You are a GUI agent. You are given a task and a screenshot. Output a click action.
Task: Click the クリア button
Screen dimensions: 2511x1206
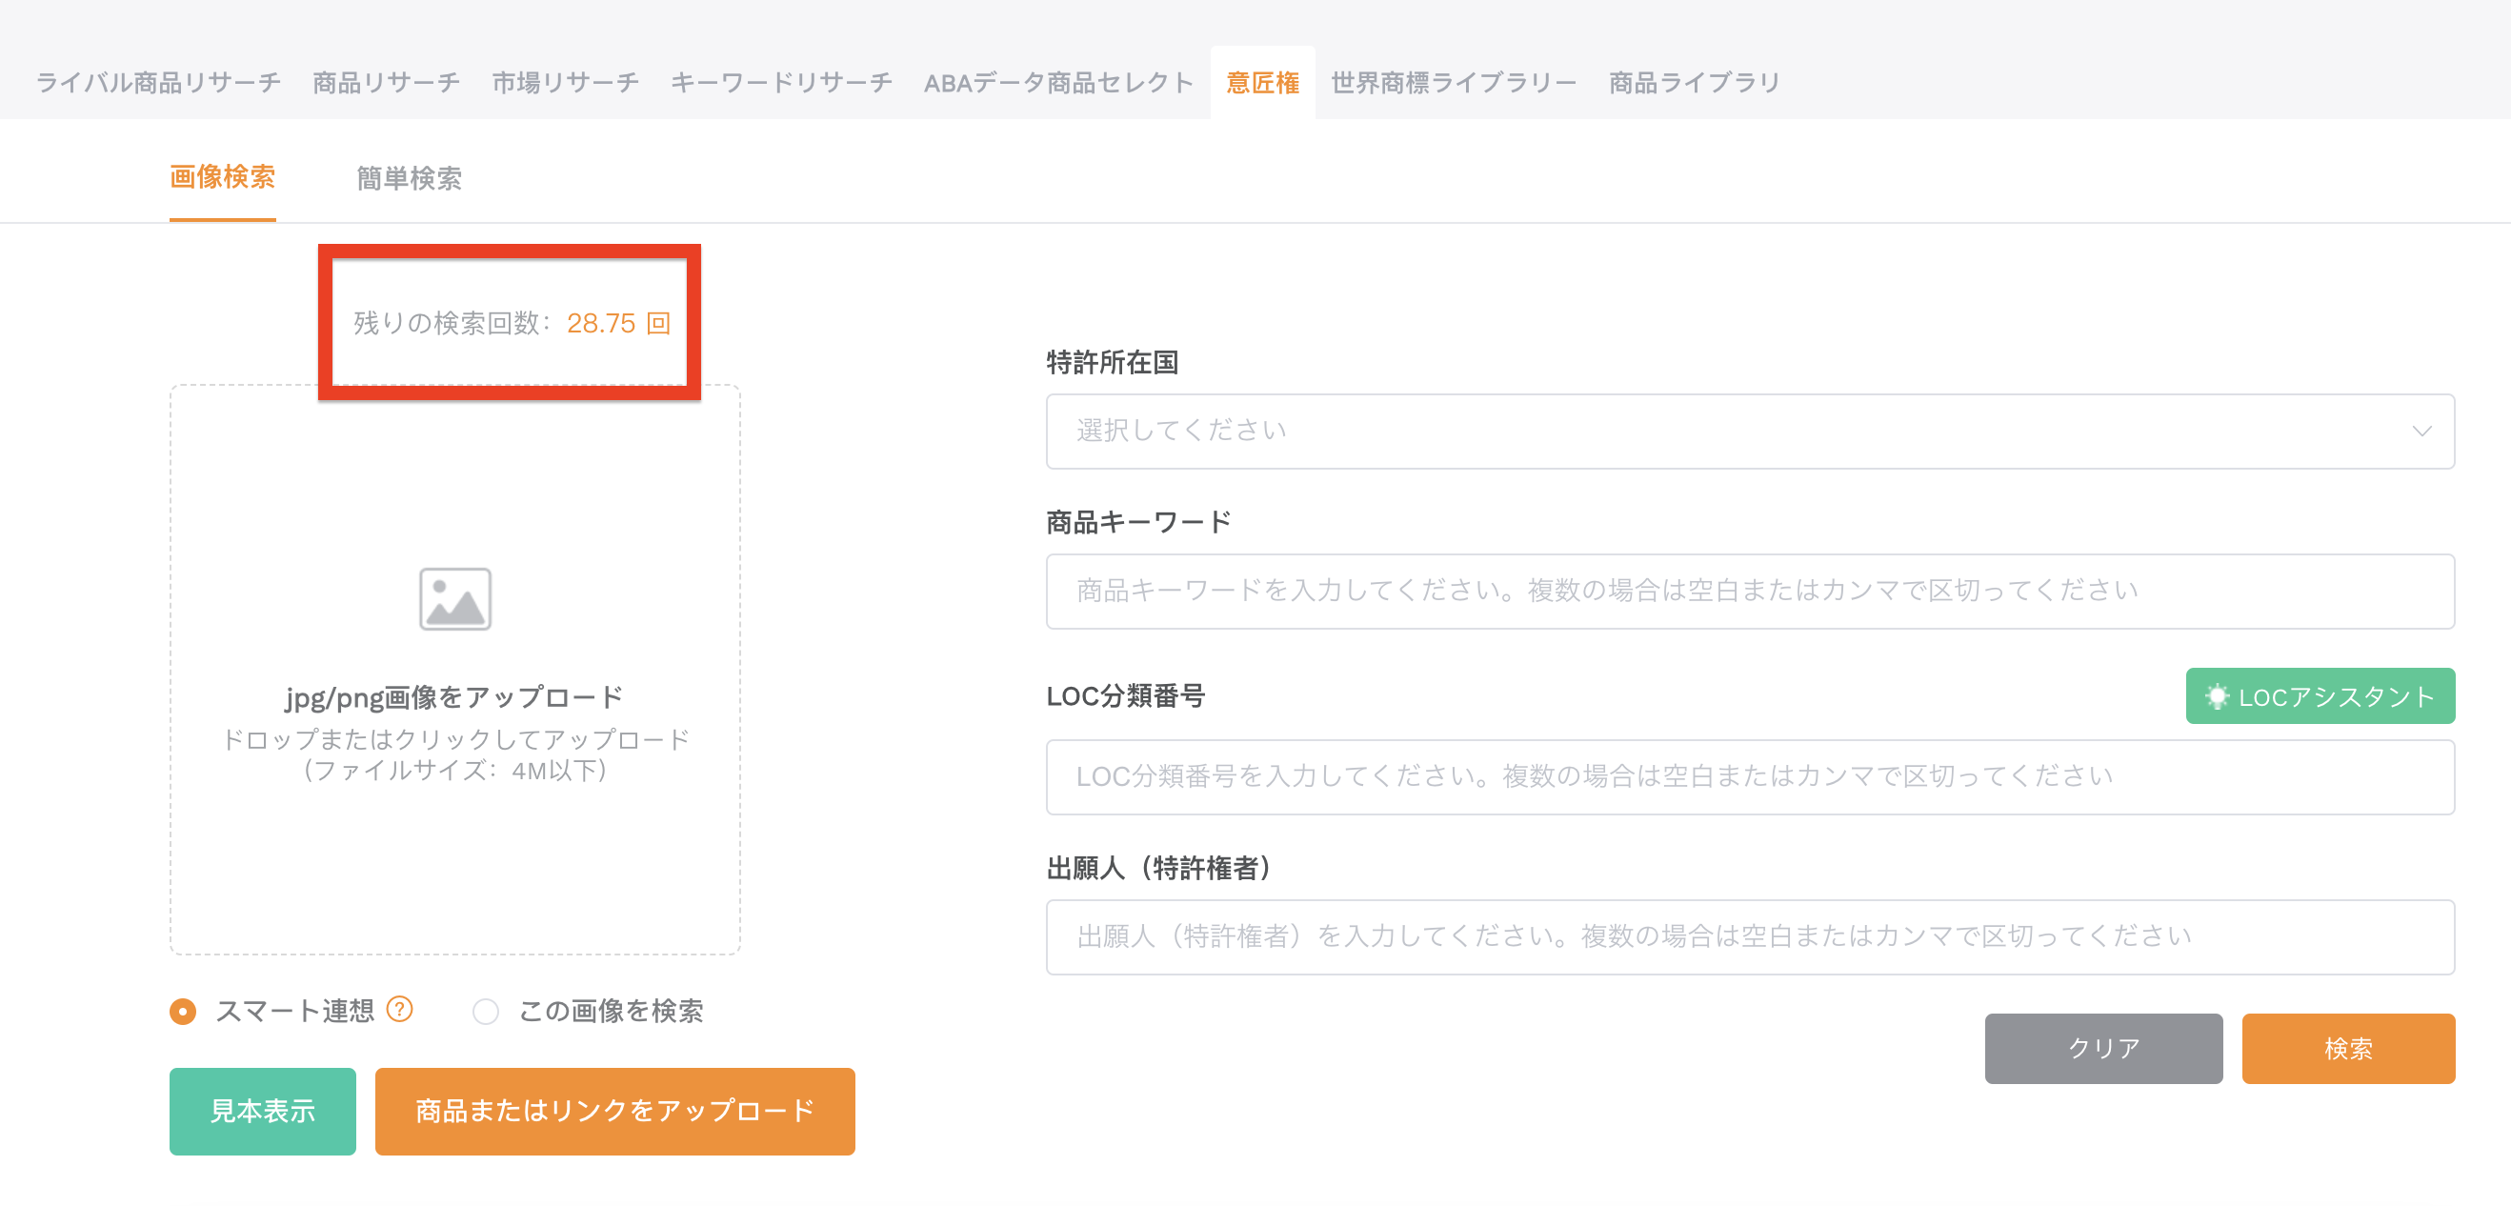click(2103, 1048)
